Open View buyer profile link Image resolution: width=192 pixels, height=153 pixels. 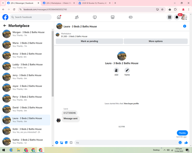click(131, 104)
